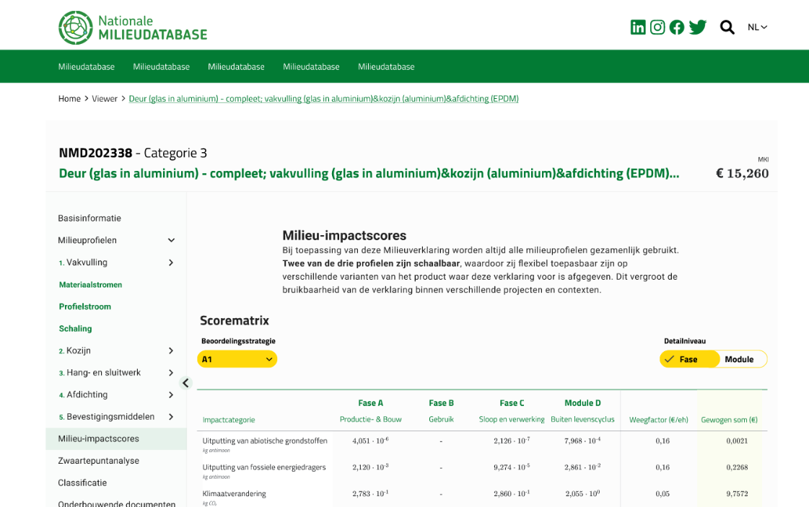Click the search magnifier icon
The height and width of the screenshot is (507, 809).
click(x=727, y=27)
